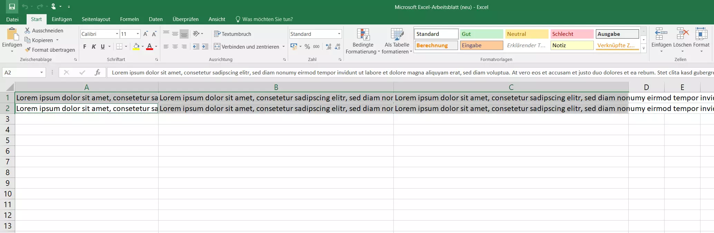The height and width of the screenshot is (233, 714).
Task: Apply the Notiz cell style
Action: [x=572, y=45]
